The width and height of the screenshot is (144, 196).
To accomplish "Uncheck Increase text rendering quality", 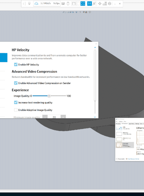I will click(x=16, y=103).
